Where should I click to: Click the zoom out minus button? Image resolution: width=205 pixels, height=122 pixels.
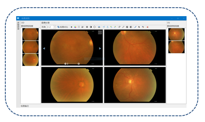(x=65, y=64)
